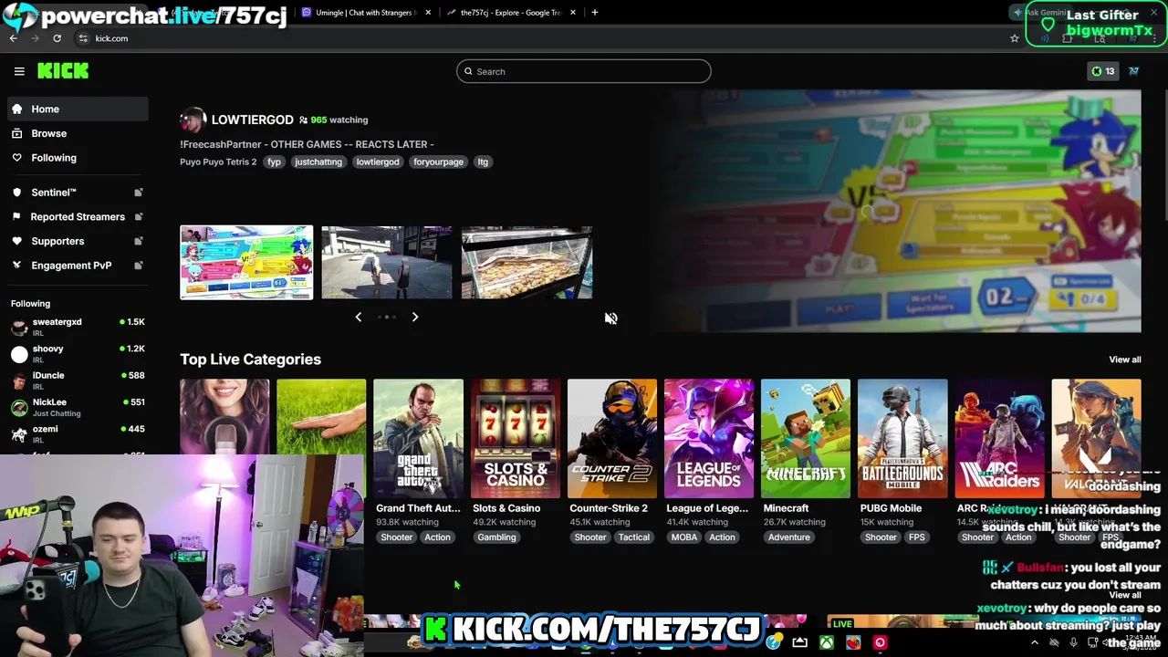Click the Tactical tag under Counter-Strike 2
Screen dimensions: 1168x657
634,537
